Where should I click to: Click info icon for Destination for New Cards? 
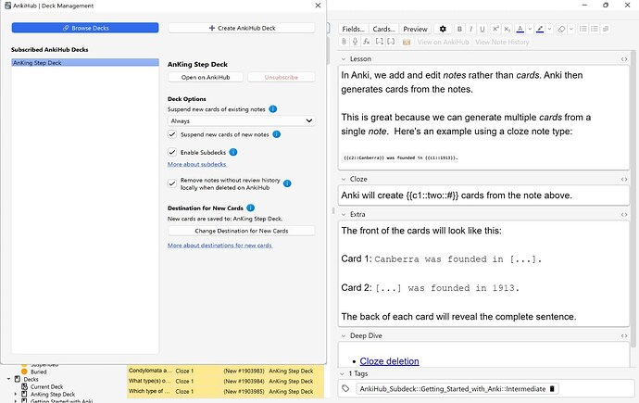[x=251, y=208]
